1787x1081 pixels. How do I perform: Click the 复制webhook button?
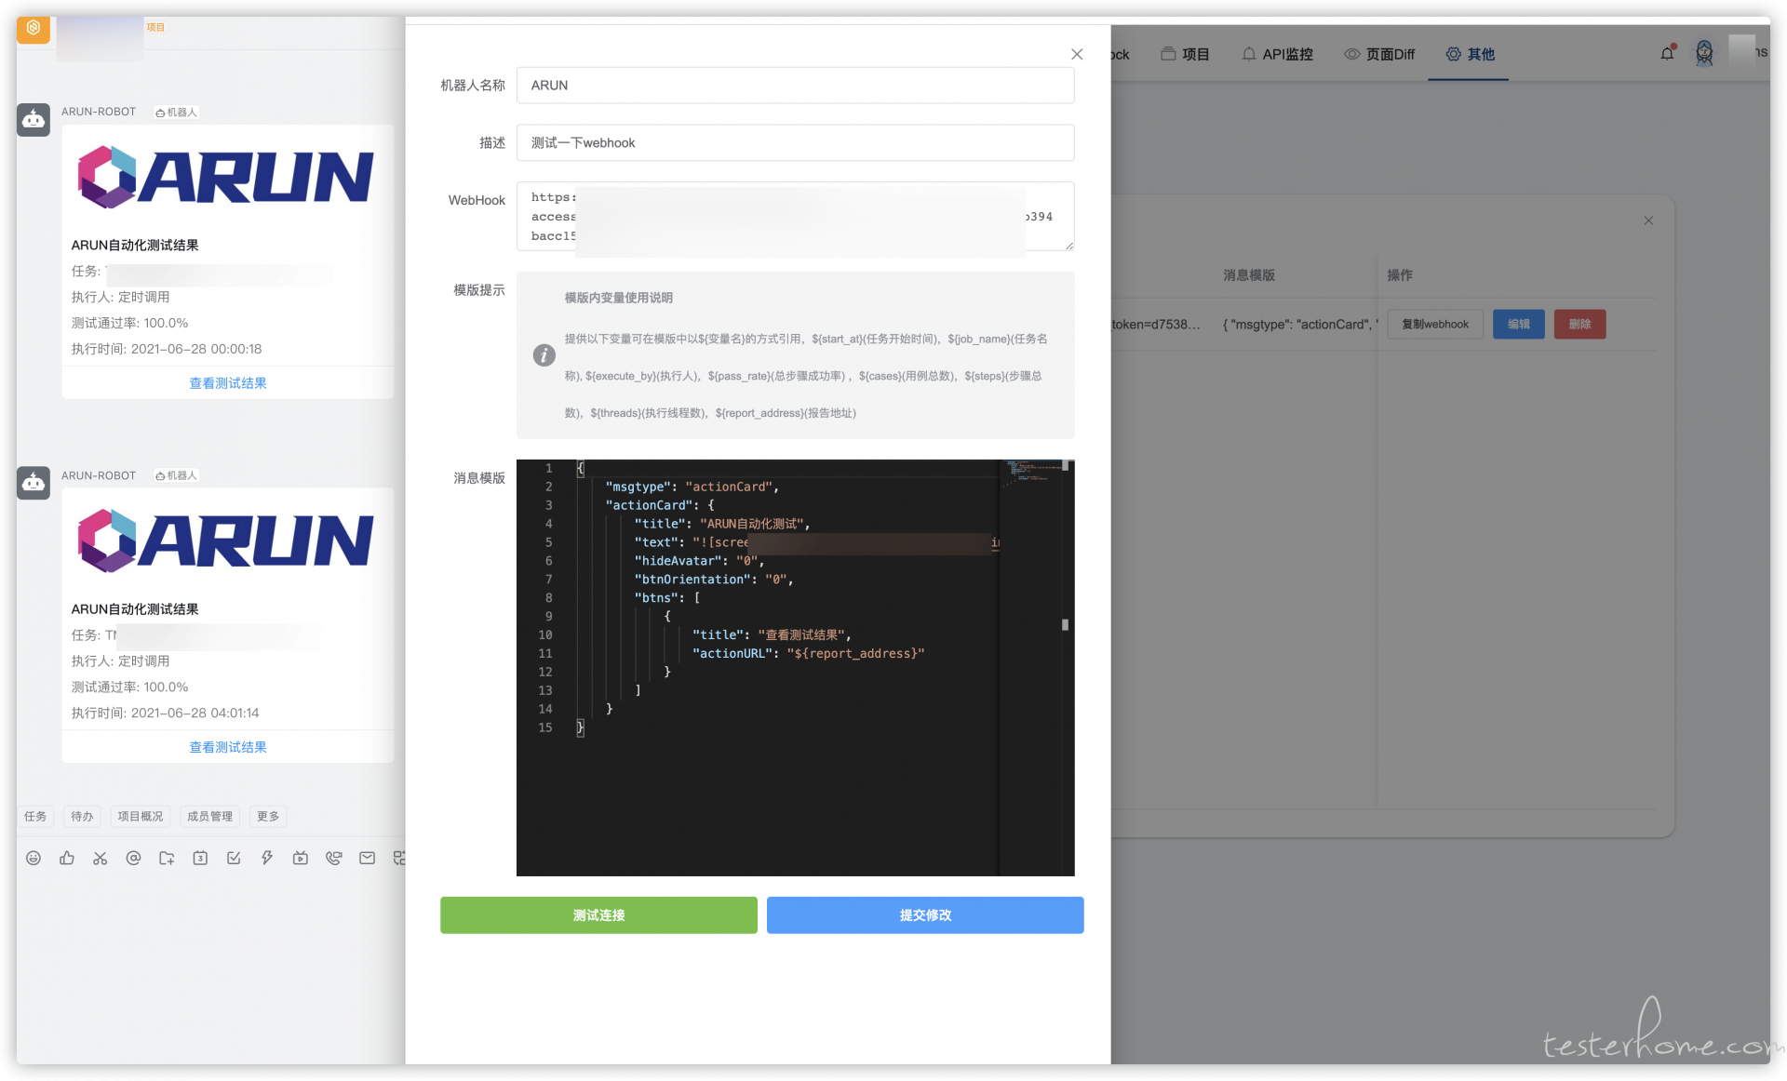tap(1435, 324)
